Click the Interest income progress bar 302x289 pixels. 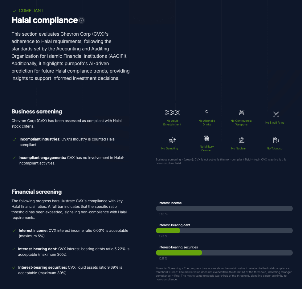(224, 208)
